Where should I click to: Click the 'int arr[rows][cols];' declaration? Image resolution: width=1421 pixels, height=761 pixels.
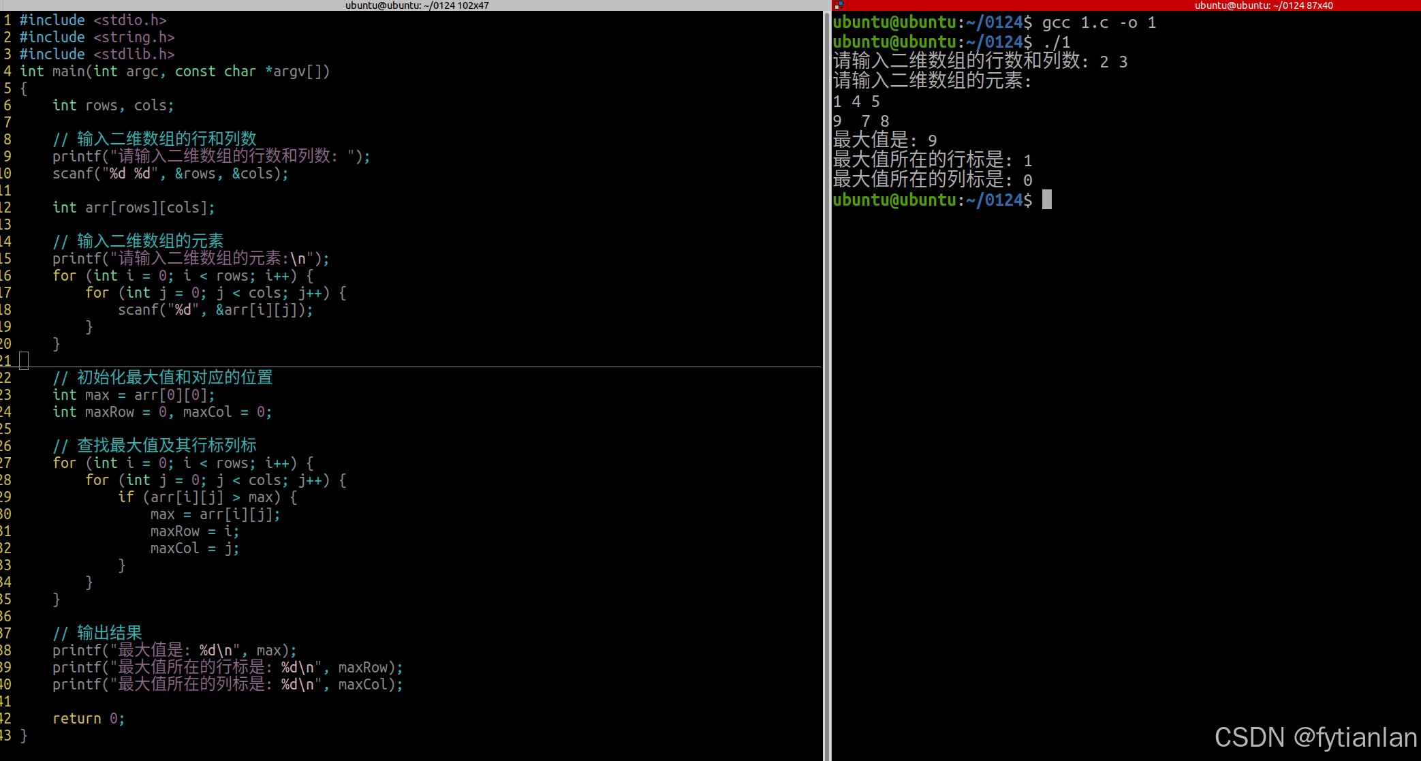click(134, 208)
